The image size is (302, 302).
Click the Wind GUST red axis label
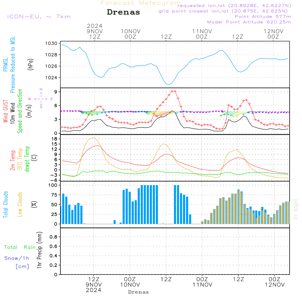coord(5,111)
